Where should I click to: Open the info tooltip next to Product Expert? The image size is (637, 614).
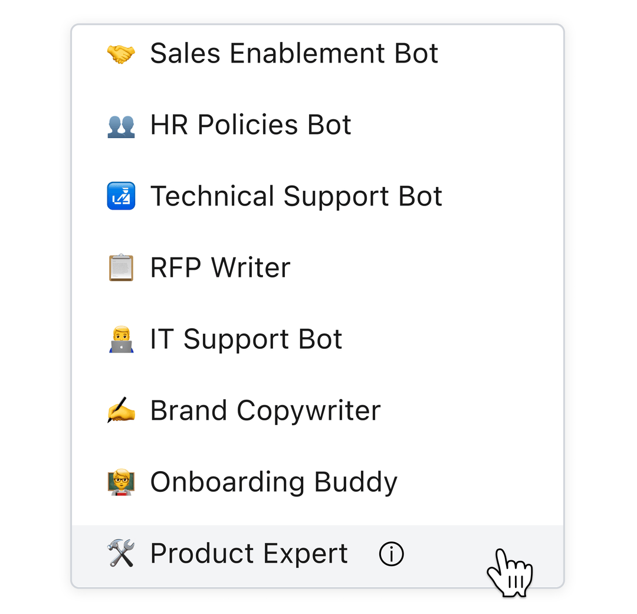pos(391,554)
